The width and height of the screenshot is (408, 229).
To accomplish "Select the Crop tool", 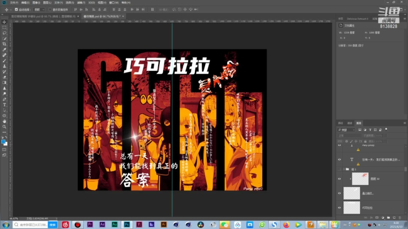I will point(5,44).
